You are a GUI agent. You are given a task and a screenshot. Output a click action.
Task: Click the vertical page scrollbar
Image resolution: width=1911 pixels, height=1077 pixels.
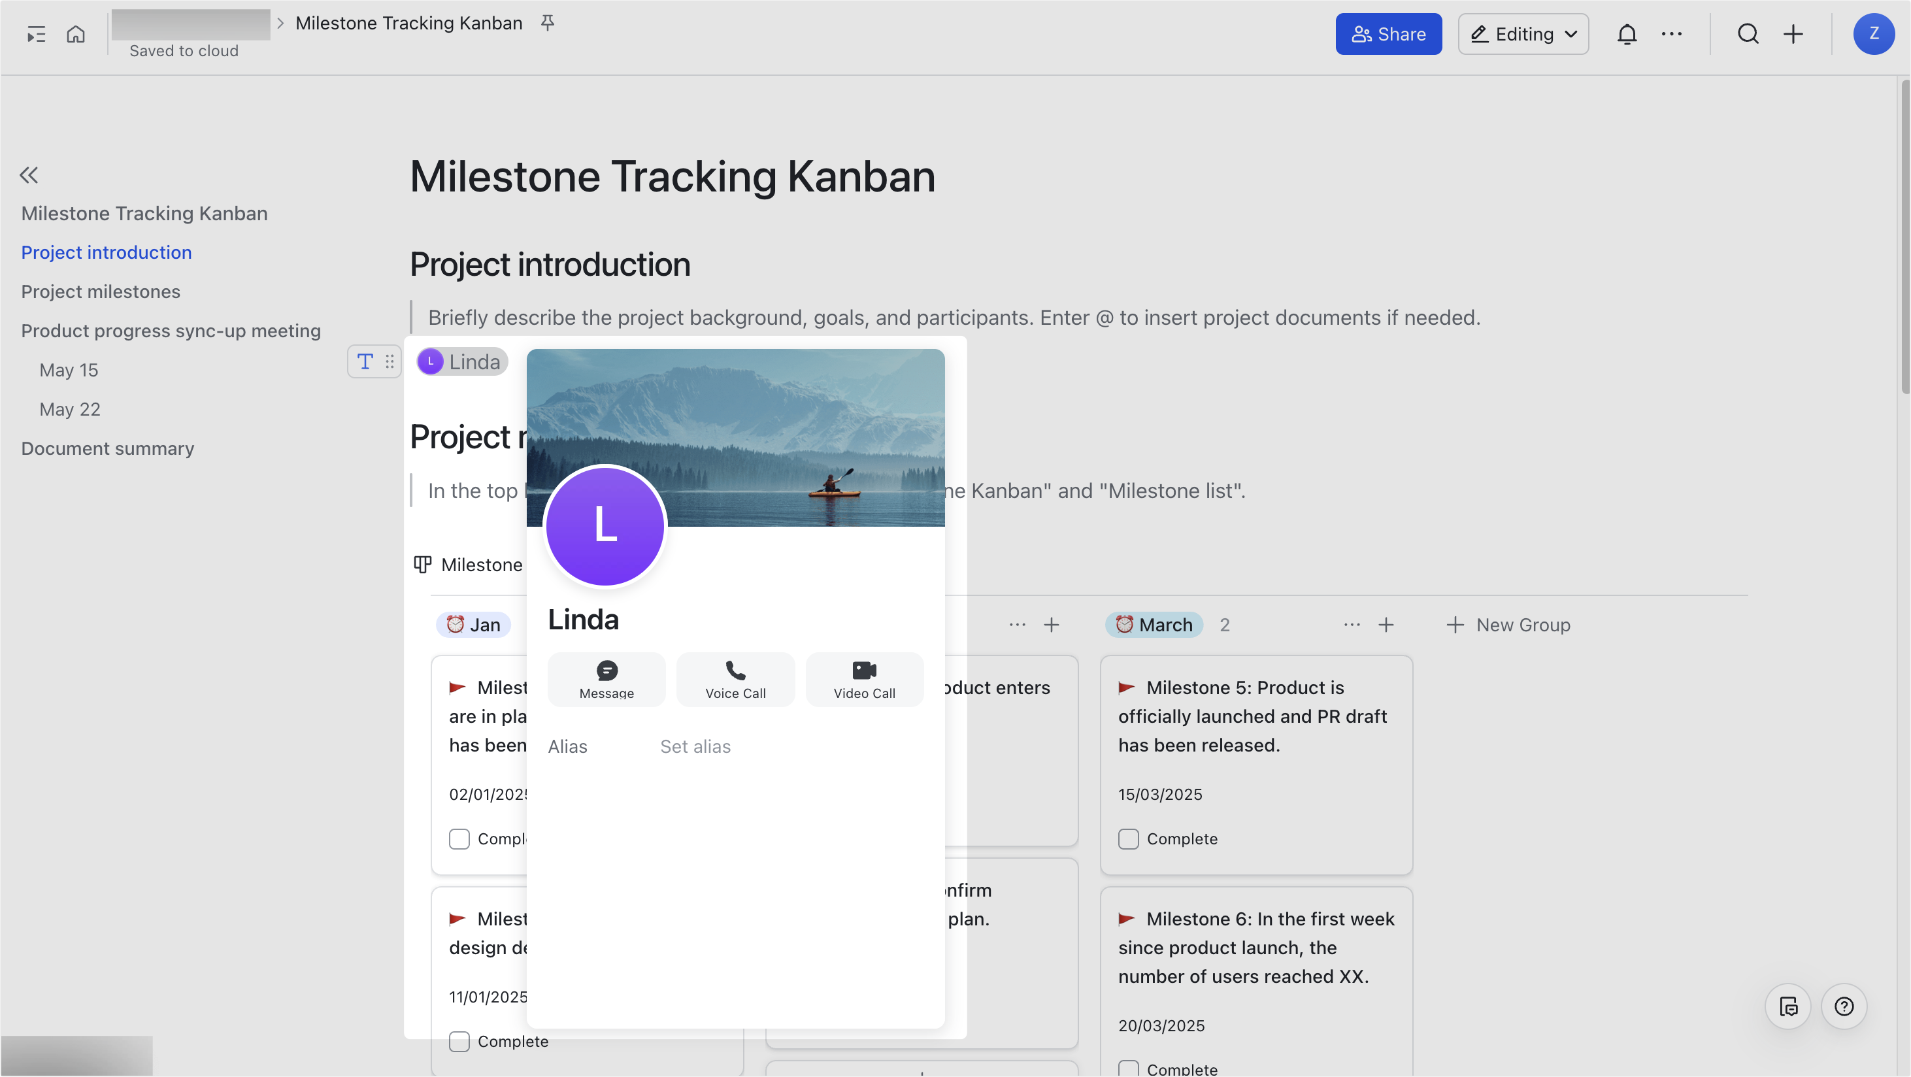click(1904, 237)
